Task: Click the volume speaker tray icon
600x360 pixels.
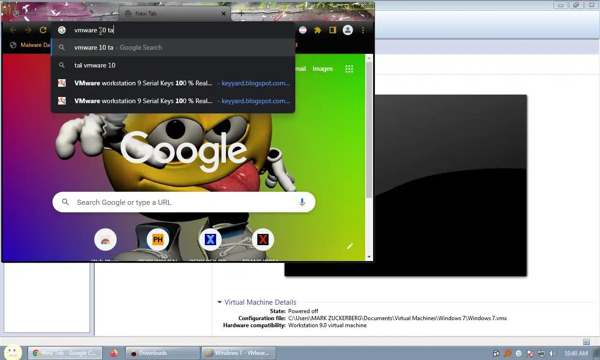Action: click(x=553, y=353)
